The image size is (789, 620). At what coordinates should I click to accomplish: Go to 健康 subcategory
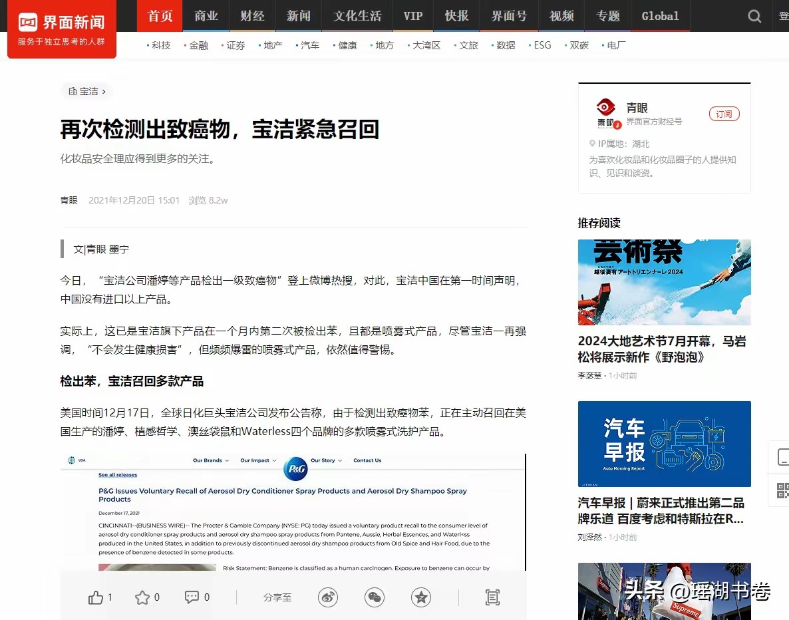point(347,45)
